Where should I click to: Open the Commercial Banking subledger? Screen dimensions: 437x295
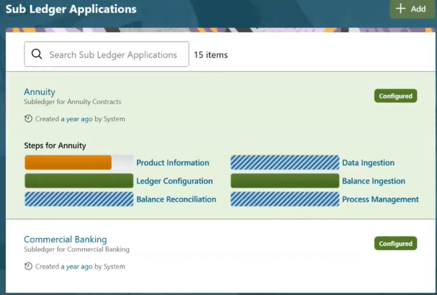pyautogui.click(x=65, y=239)
